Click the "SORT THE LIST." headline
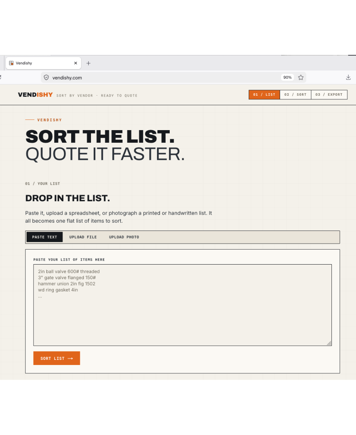 coord(100,137)
